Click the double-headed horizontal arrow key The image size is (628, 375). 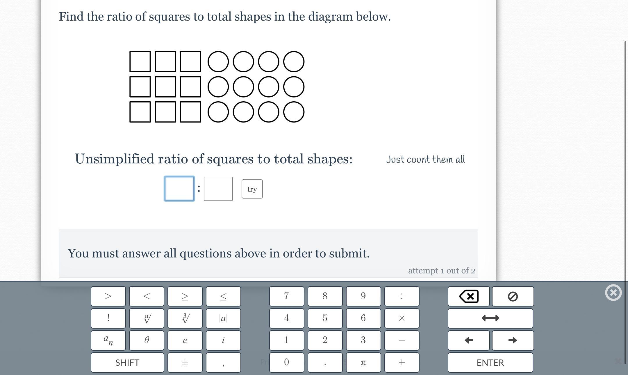coord(490,318)
